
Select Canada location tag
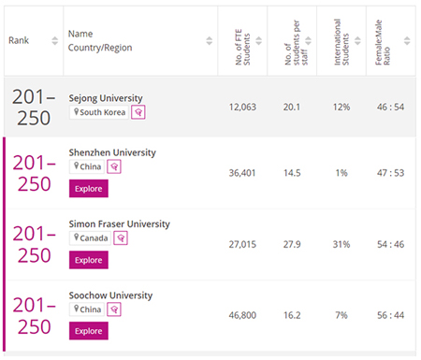(x=91, y=238)
